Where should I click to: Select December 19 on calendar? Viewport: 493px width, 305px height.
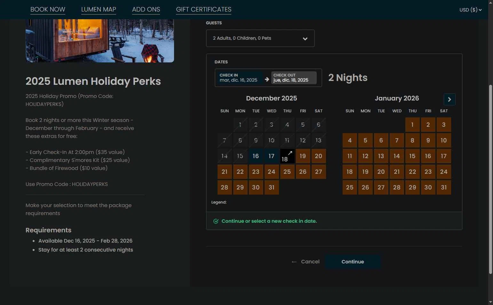pos(303,156)
